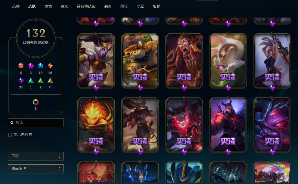The image size is (298, 184).
Task: Open the 炫彩 tab
Action: click(x=156, y=6)
